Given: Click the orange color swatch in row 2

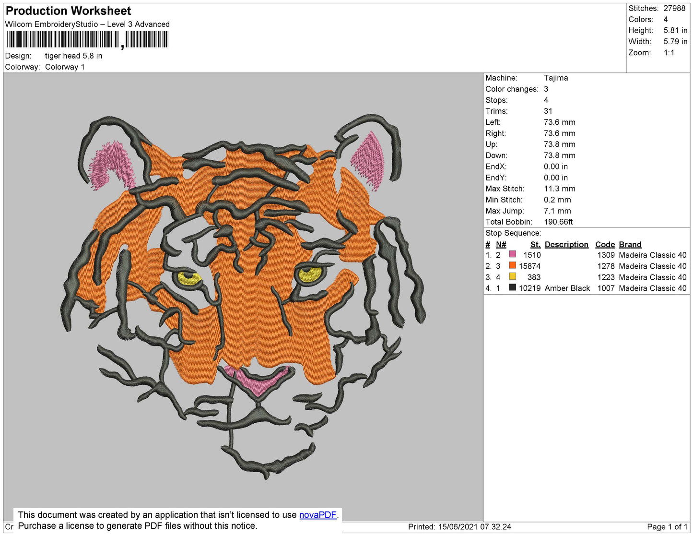Looking at the screenshot, I should 513,265.
